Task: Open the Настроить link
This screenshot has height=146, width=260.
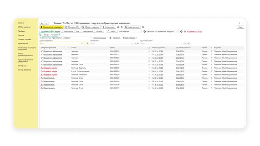Action: [117, 38]
